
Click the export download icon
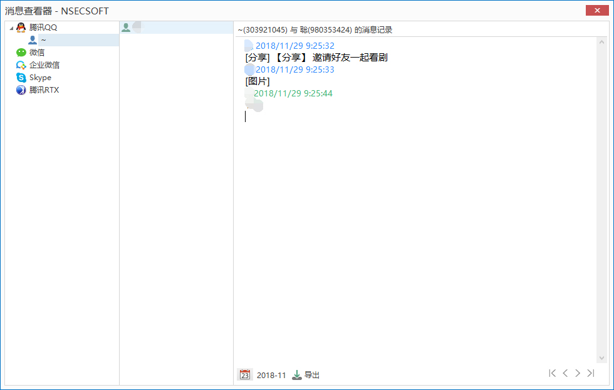pos(297,375)
